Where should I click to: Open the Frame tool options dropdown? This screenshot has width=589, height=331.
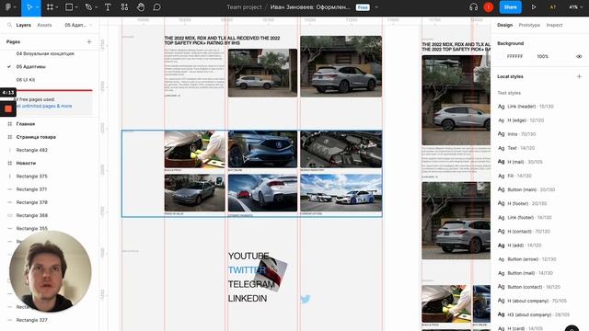point(57,7)
